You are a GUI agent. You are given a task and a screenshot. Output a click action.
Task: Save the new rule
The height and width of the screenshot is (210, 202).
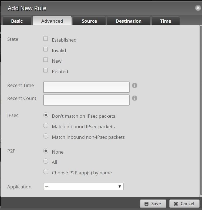pos(153,204)
